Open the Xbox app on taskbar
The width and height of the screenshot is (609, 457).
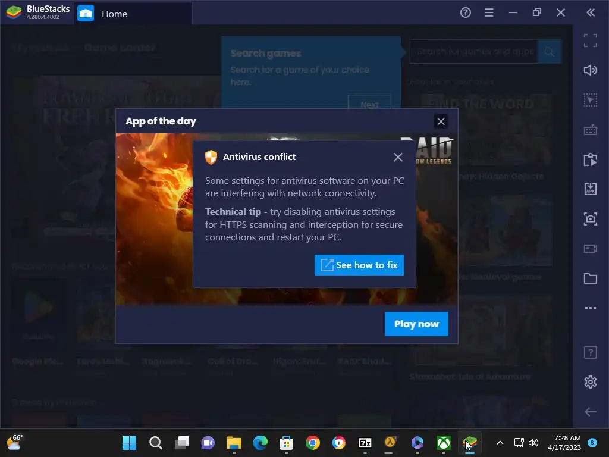444,443
